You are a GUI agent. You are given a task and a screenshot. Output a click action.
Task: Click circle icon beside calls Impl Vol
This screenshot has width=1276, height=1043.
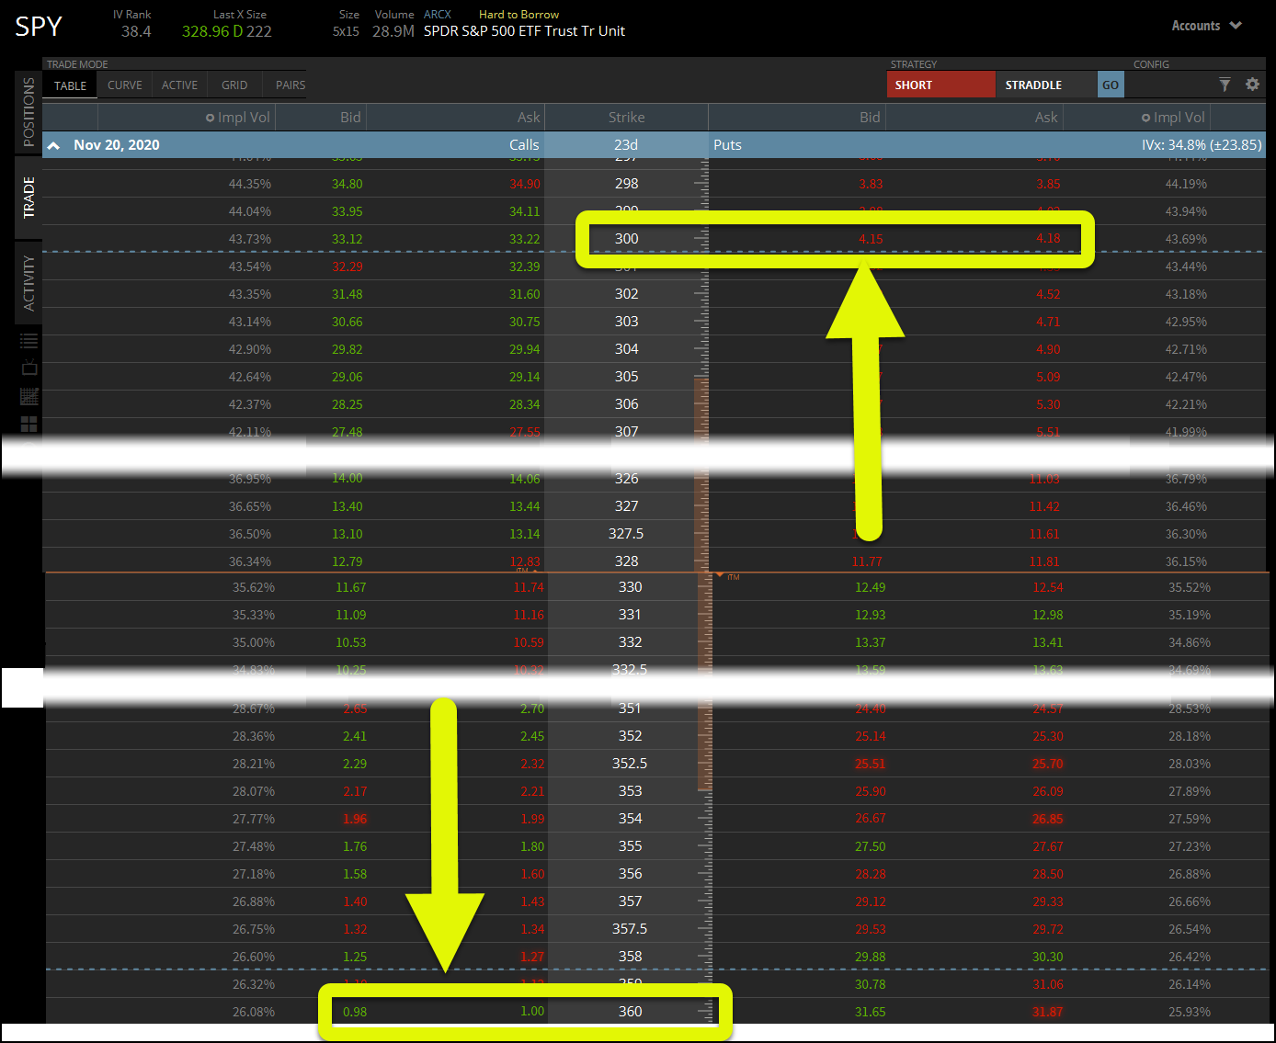point(211,118)
